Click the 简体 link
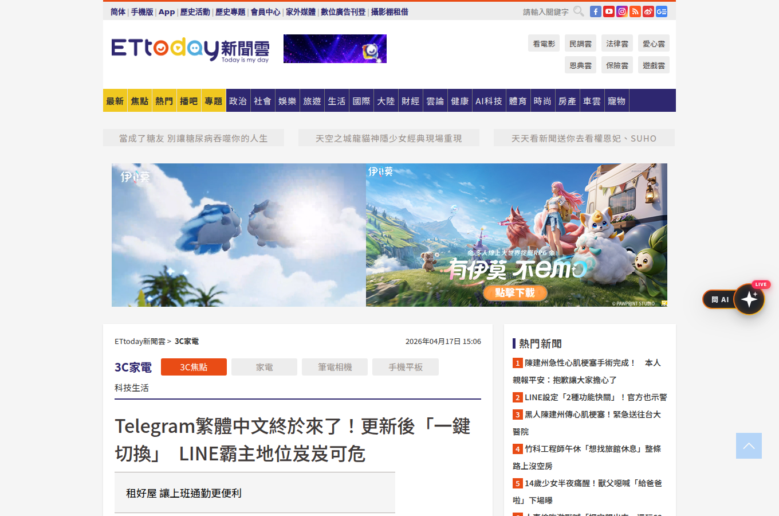The image size is (779, 516). coord(118,11)
